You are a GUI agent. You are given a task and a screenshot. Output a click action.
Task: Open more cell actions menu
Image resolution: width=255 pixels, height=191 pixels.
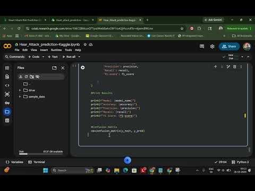point(241,67)
